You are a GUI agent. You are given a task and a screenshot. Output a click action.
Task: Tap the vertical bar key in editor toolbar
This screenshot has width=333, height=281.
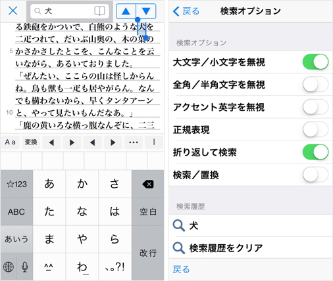click(x=154, y=142)
